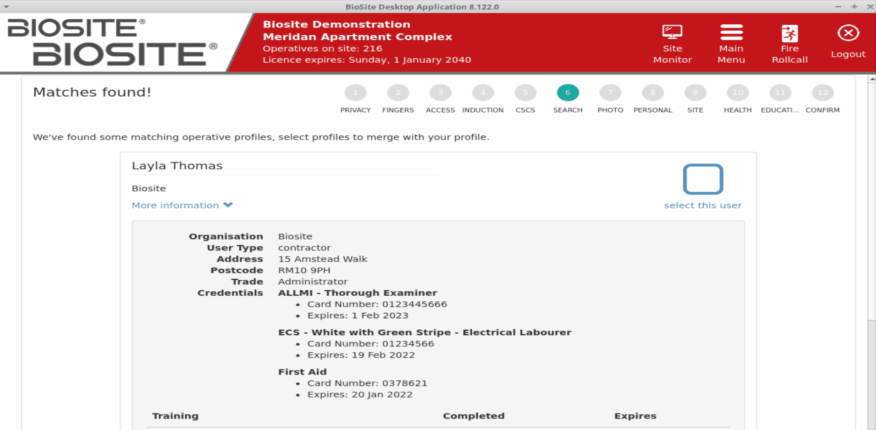Go to step 4 Induction circle
Screen dimensions: 876x430
483,93
